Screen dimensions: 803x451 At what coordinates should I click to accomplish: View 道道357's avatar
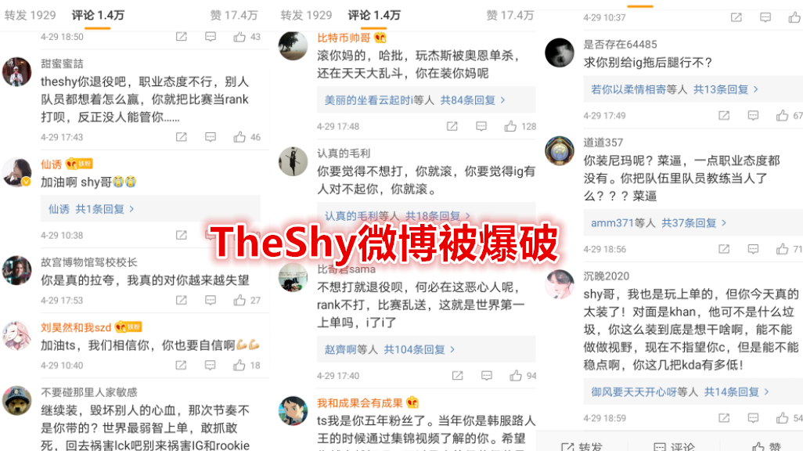click(559, 150)
